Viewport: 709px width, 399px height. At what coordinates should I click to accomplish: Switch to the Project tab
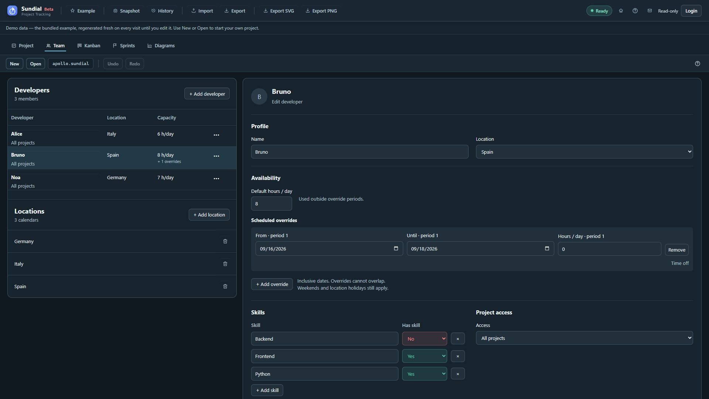23,46
